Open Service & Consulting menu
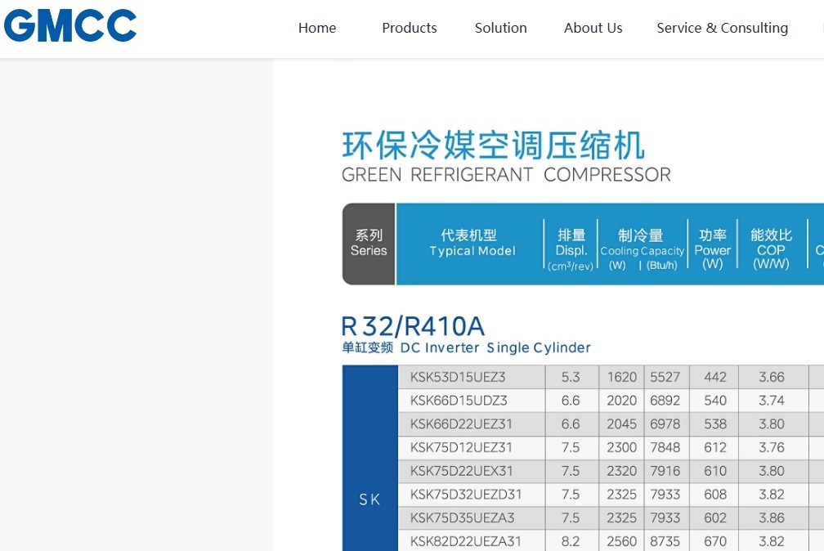Image resolution: width=824 pixels, height=551 pixels. coord(722,28)
